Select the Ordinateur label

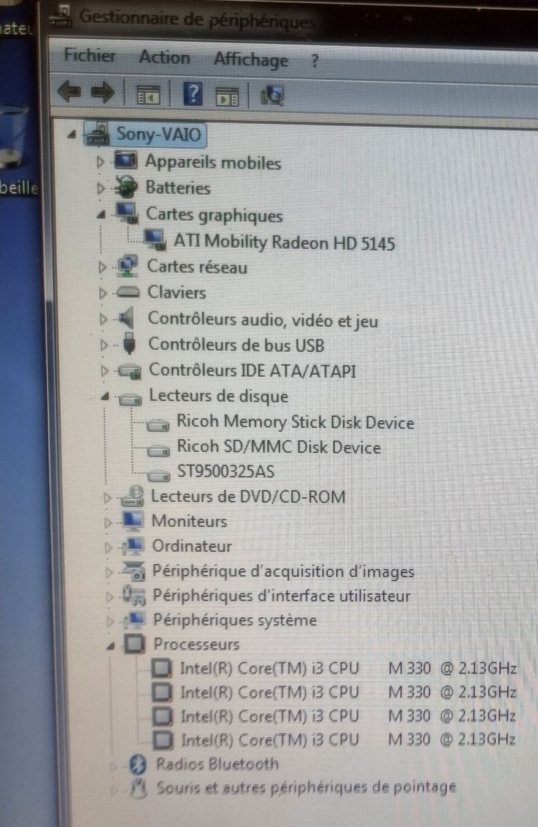tap(192, 546)
